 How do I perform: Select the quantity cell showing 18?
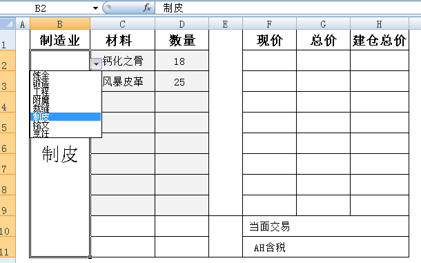(x=182, y=61)
